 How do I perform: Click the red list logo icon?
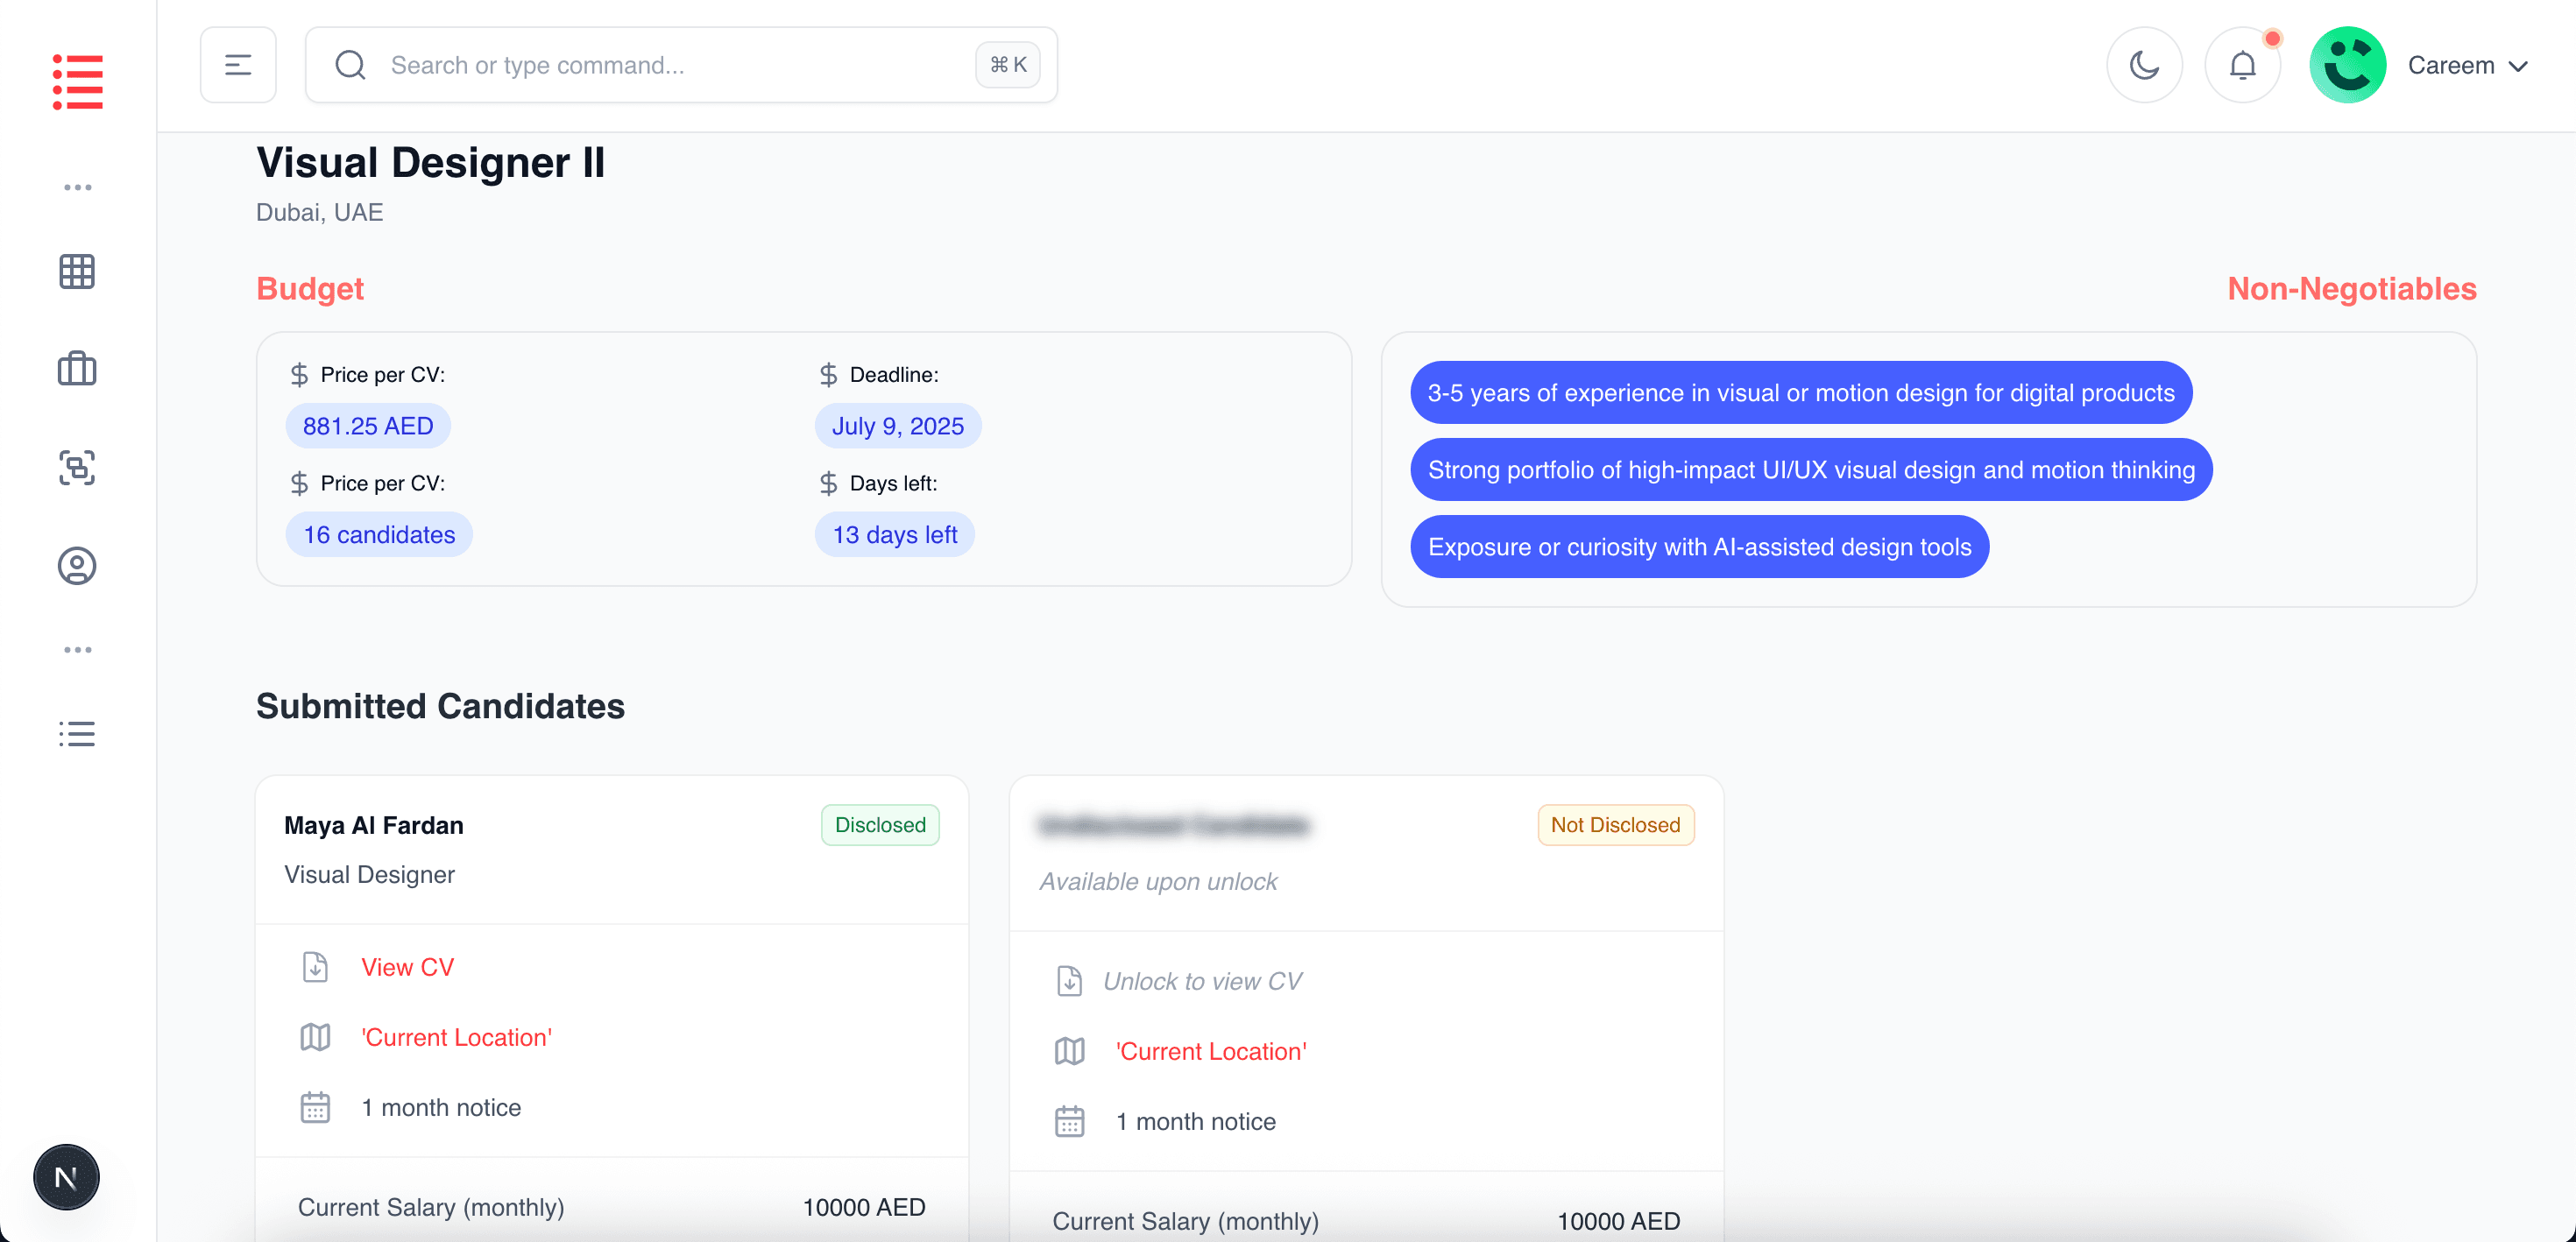(x=77, y=81)
